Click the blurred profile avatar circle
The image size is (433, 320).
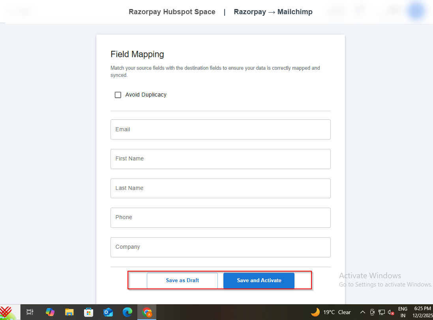pyautogui.click(x=416, y=11)
